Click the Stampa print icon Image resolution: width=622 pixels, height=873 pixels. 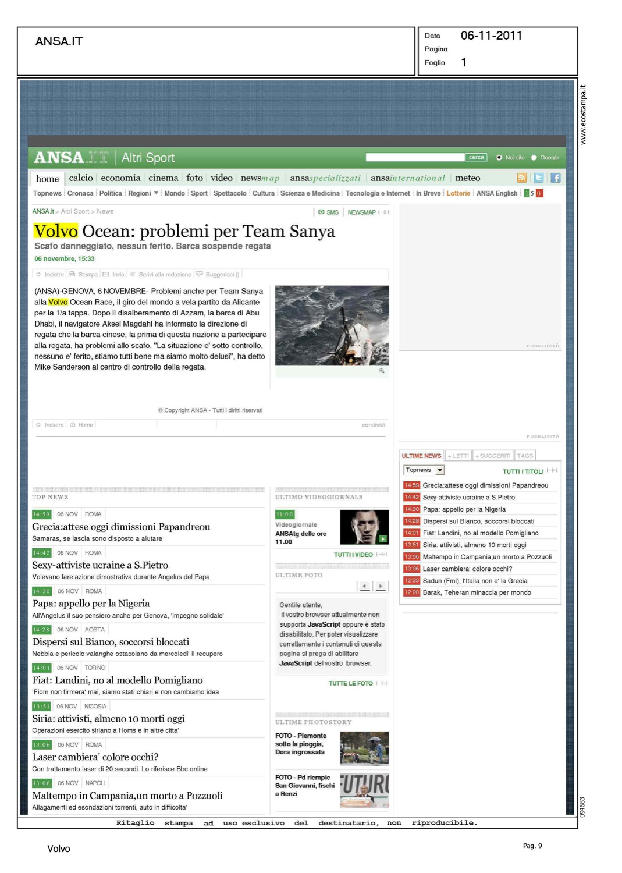click(72, 274)
